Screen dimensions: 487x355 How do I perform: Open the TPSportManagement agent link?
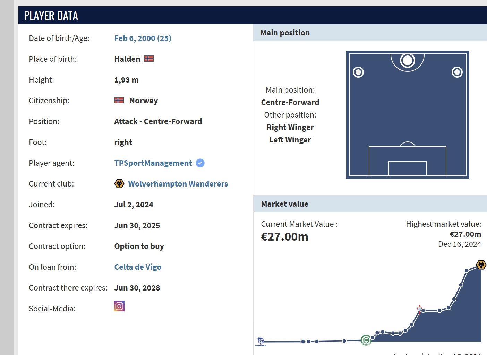point(153,163)
